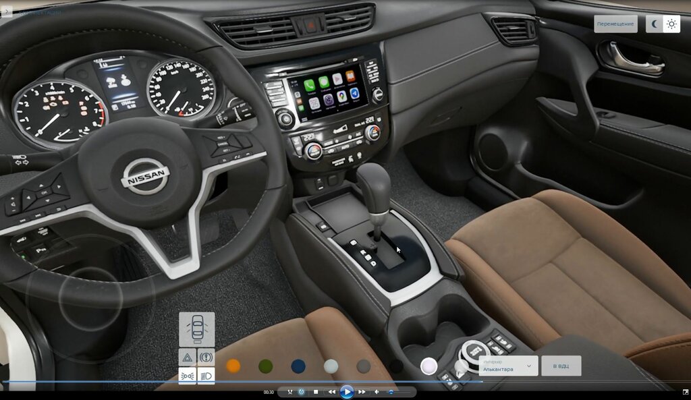This screenshot has width=691, height=400.
Task: Open car doors with the car icon
Action: [197, 329]
